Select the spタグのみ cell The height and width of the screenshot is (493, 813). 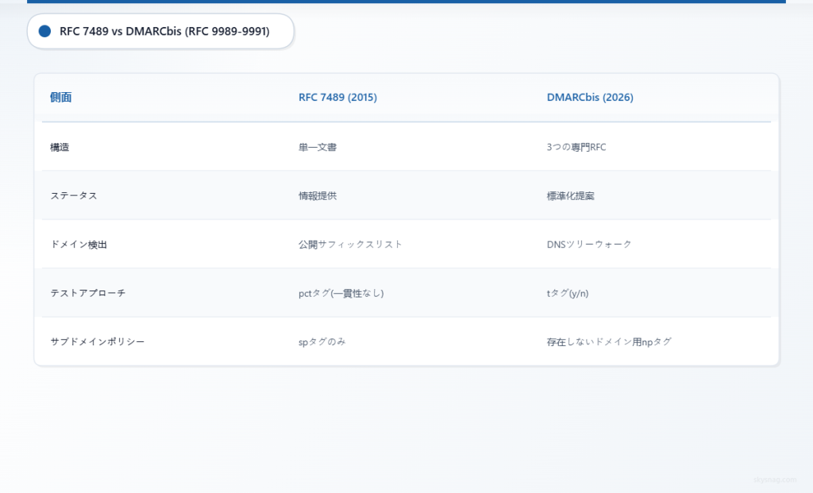[322, 342]
